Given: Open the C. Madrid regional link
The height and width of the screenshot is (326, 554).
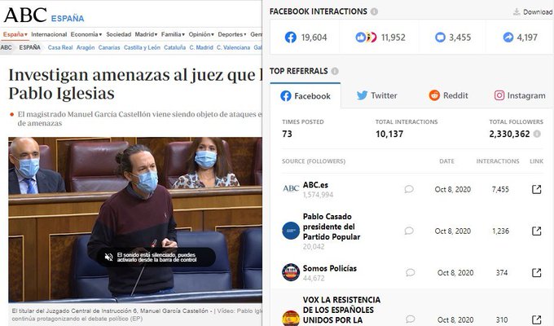Looking at the screenshot, I should click(201, 47).
